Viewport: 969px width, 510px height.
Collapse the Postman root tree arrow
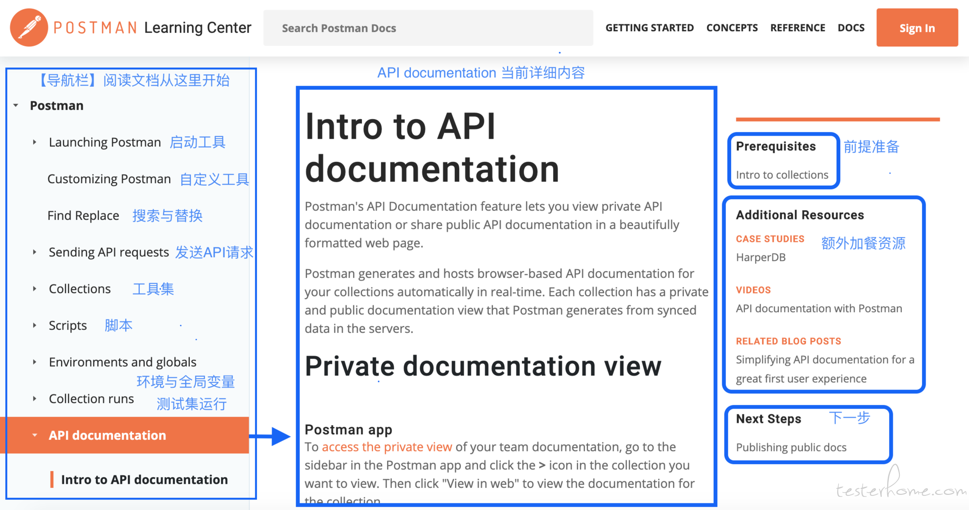(x=16, y=105)
